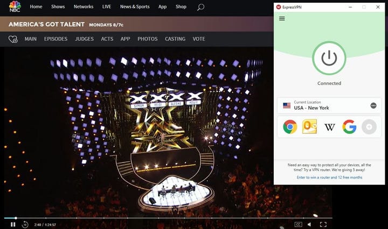This screenshot has width=388, height=229.
Task: Open the Networks menu
Action: 84,6
